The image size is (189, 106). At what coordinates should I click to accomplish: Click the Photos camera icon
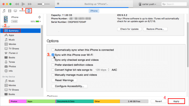point(6,66)
